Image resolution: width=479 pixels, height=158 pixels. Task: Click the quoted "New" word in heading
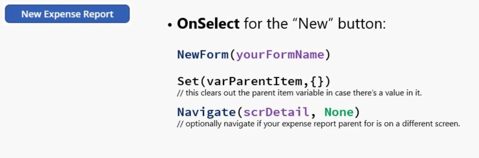(311, 24)
